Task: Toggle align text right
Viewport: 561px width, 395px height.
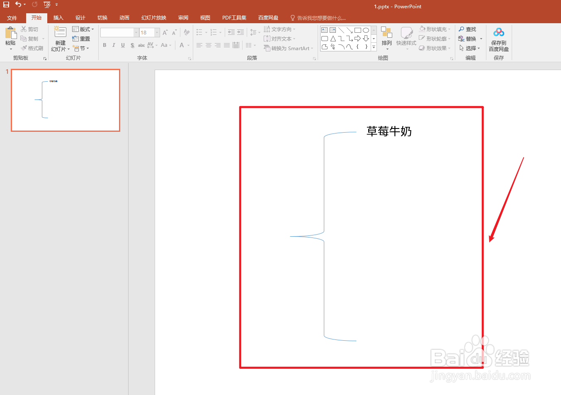Action: (x=218, y=45)
